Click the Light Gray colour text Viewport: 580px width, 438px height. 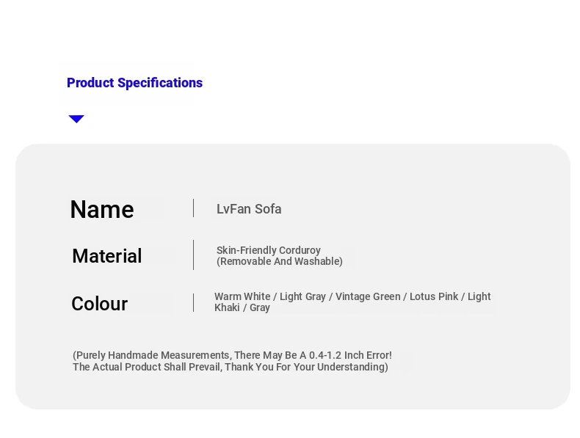coord(302,296)
